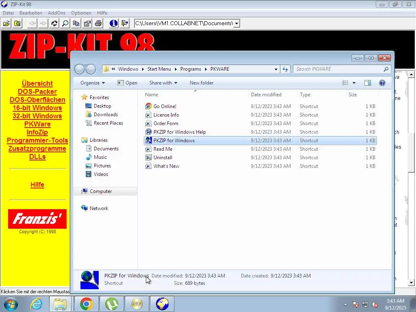Viewport: 416px width, 312px height.
Task: Select the Uninstall shortcut
Action: pos(260,158)
